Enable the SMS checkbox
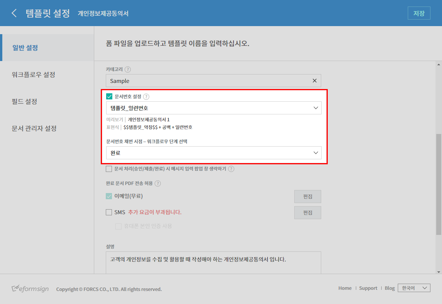The height and width of the screenshot is (304, 442). tap(109, 212)
